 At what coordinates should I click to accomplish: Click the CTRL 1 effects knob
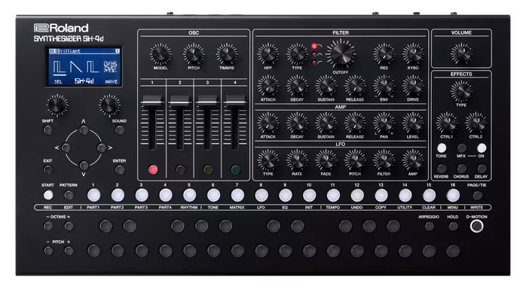(446, 123)
